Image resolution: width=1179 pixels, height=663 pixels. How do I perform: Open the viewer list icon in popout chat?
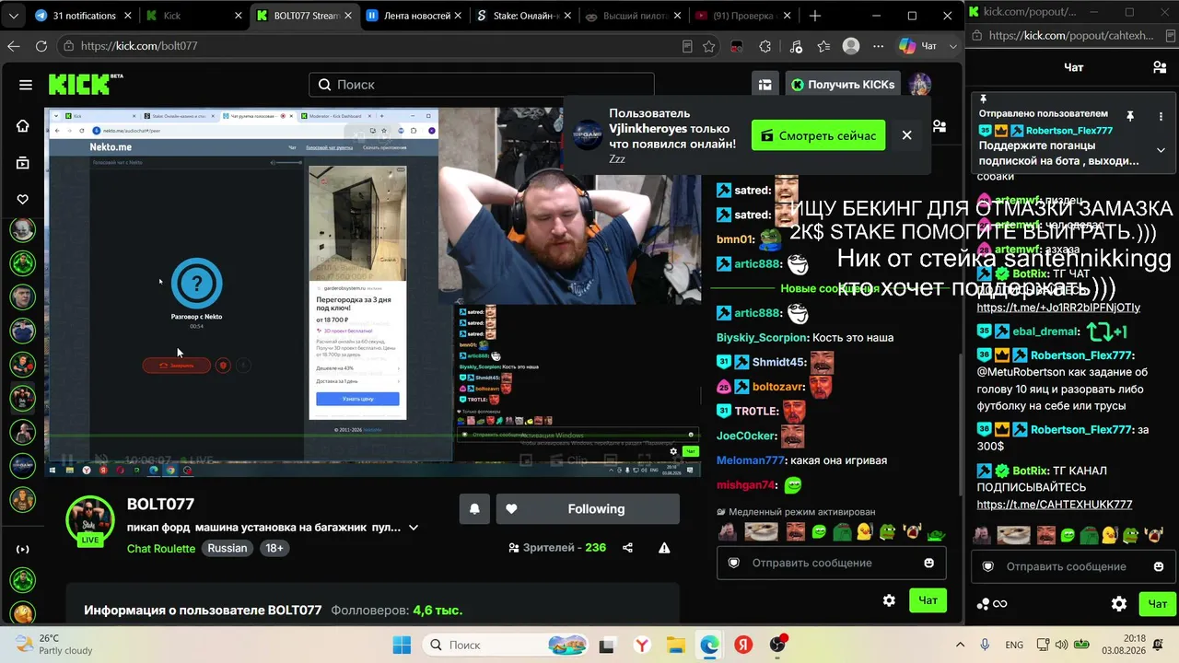(x=1160, y=67)
